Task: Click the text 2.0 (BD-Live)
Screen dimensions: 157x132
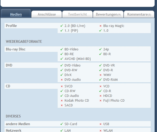Action: [75, 26]
